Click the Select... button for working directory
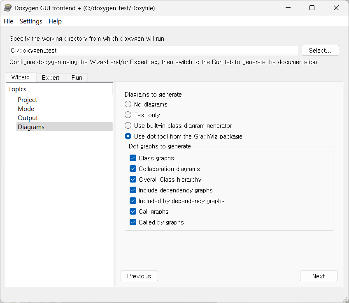 pos(320,50)
